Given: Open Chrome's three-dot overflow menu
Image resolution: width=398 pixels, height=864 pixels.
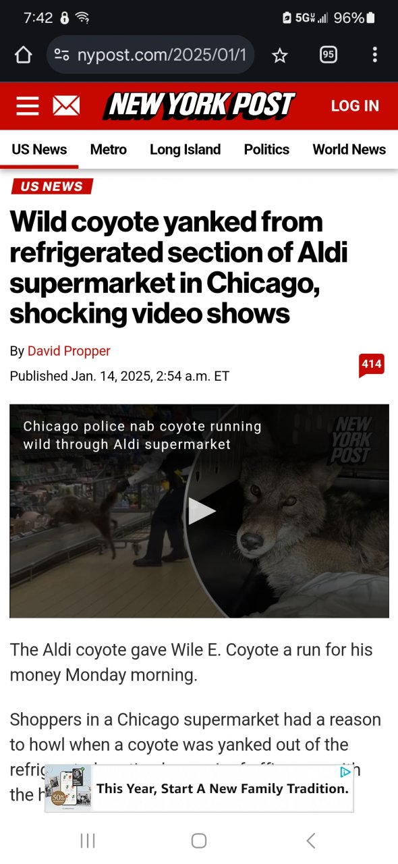Looking at the screenshot, I should [x=374, y=55].
